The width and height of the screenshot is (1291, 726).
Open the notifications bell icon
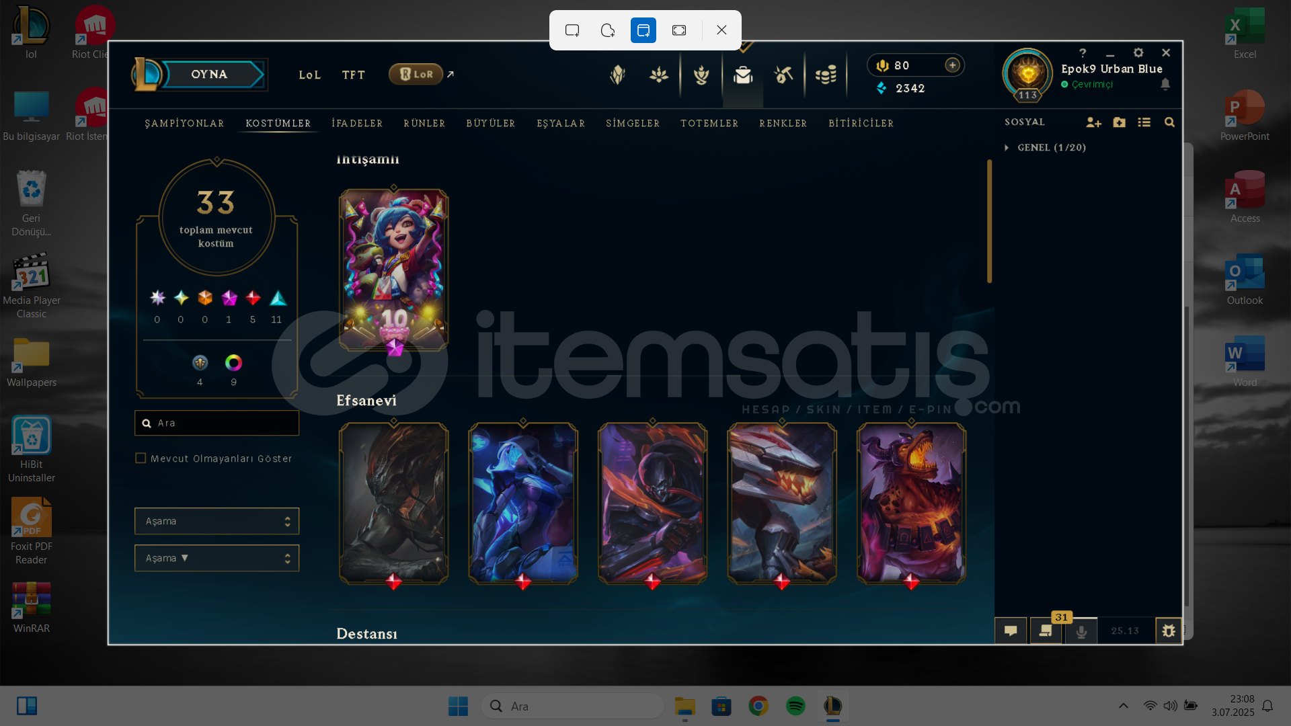1165,84
